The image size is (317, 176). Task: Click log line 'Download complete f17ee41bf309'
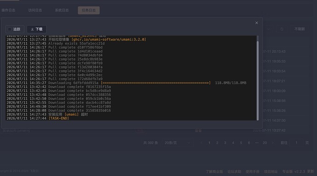pyautogui.click(x=79, y=106)
